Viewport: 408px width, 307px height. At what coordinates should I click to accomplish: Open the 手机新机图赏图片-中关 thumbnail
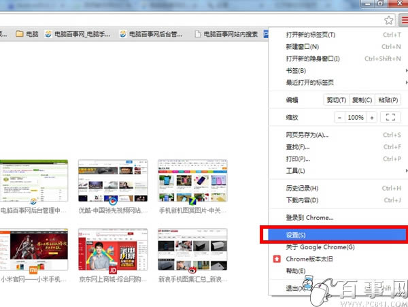(192, 180)
